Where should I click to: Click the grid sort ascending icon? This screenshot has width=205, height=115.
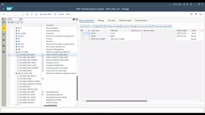pos(81,26)
